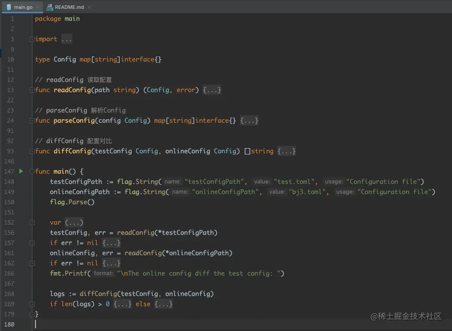The image size is (452, 331).
Task: Click the "testConfigPath" string literal on line 148
Action: [x=214, y=182]
